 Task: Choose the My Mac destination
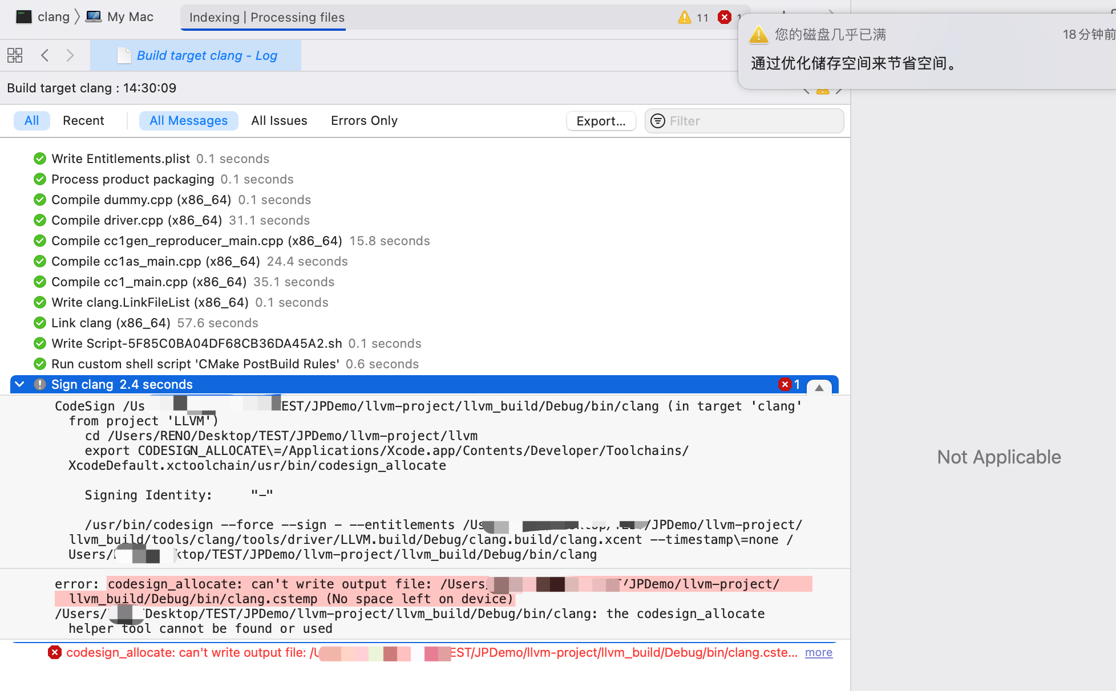click(x=120, y=17)
